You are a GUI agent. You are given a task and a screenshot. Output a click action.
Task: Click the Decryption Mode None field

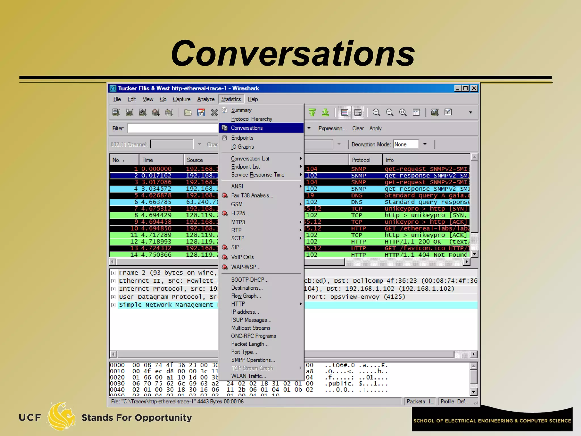[406, 144]
